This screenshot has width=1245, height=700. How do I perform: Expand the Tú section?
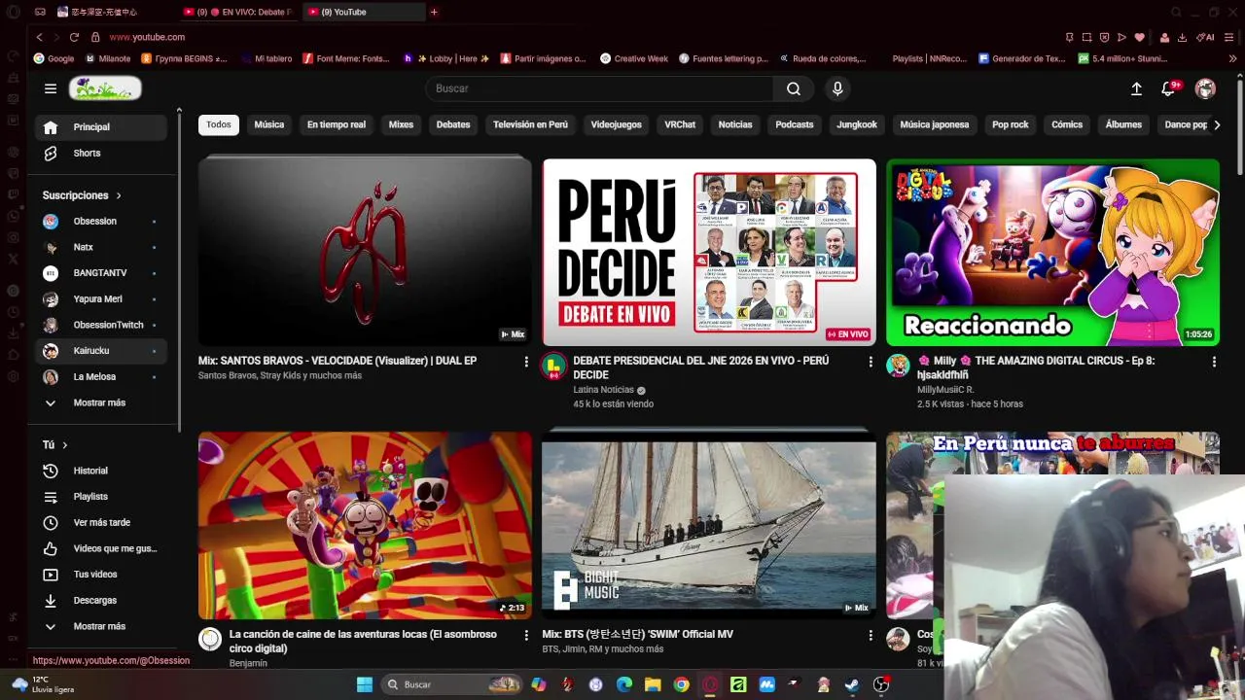[x=55, y=445]
